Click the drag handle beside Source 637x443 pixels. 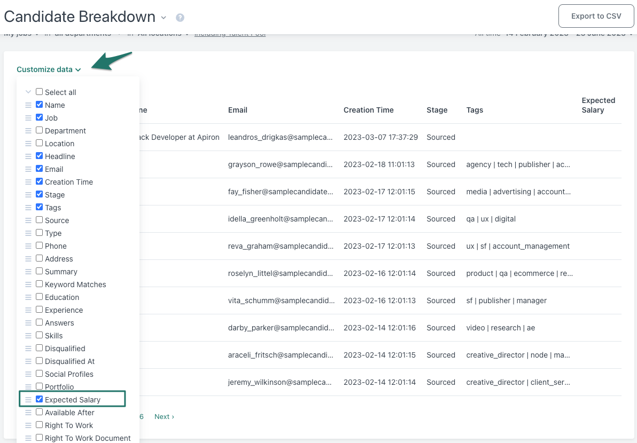[x=28, y=220]
